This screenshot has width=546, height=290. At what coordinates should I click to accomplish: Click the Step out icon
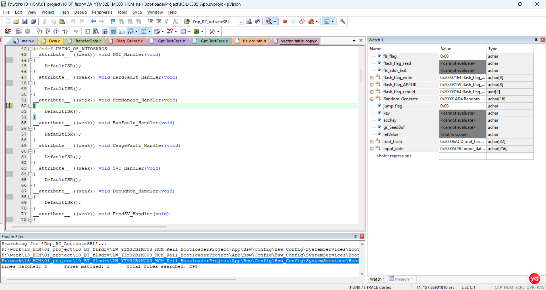[56, 31]
